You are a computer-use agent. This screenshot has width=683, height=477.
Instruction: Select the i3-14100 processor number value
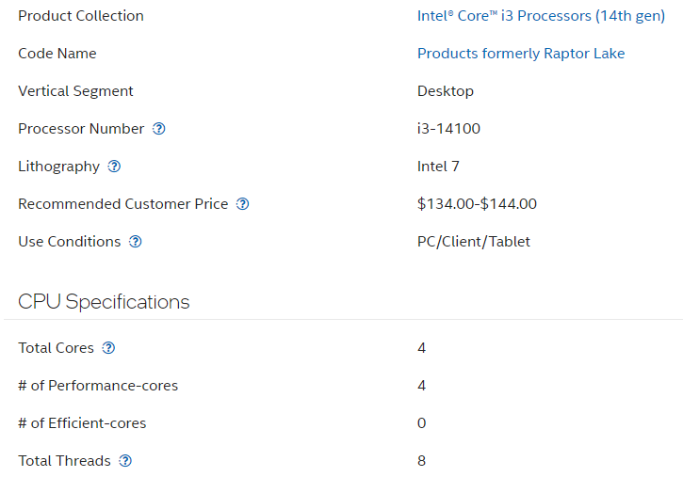tap(448, 129)
